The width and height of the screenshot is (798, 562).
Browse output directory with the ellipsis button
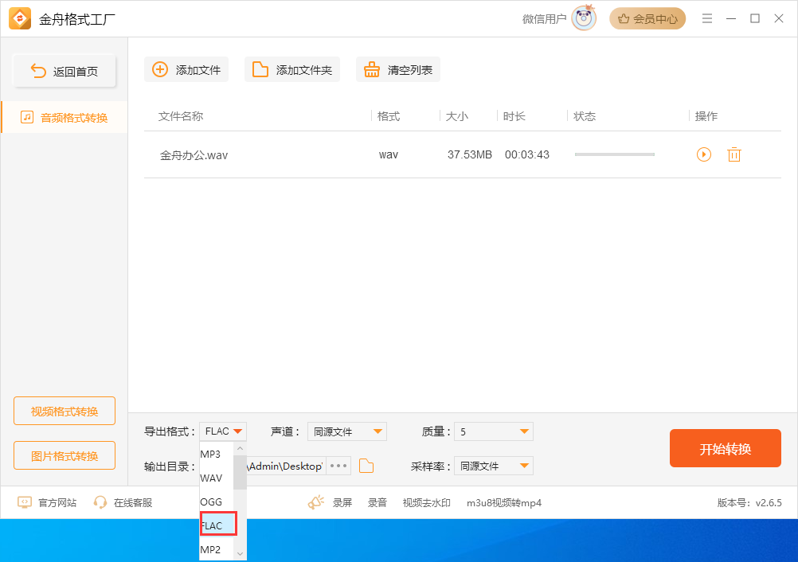338,466
